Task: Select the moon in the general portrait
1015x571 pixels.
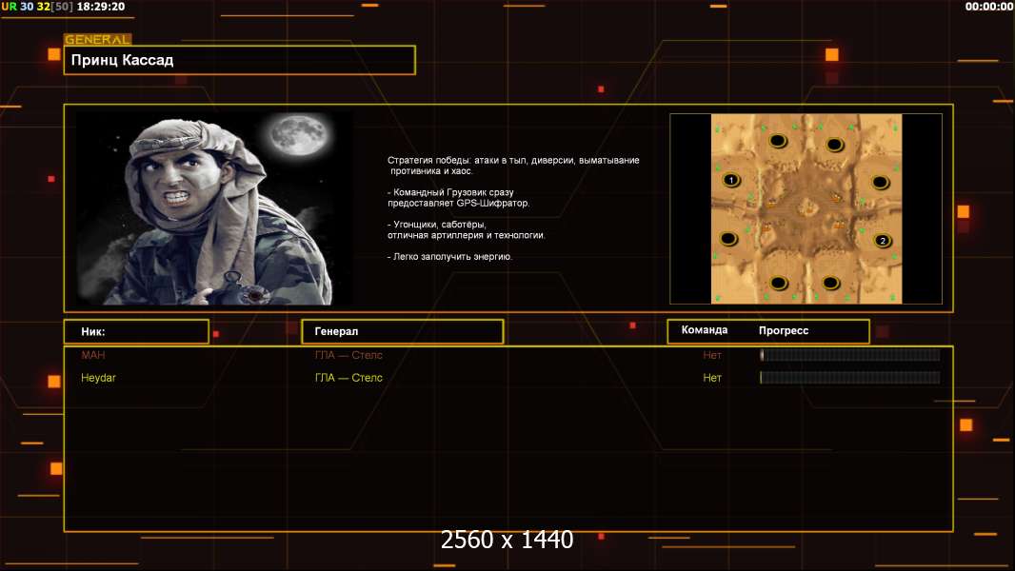Action: tap(298, 134)
